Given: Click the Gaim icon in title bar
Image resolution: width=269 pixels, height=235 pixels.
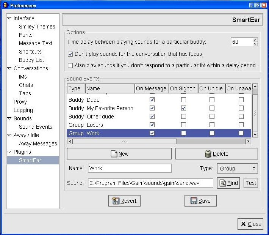Looking at the screenshot, I should 5,5.
